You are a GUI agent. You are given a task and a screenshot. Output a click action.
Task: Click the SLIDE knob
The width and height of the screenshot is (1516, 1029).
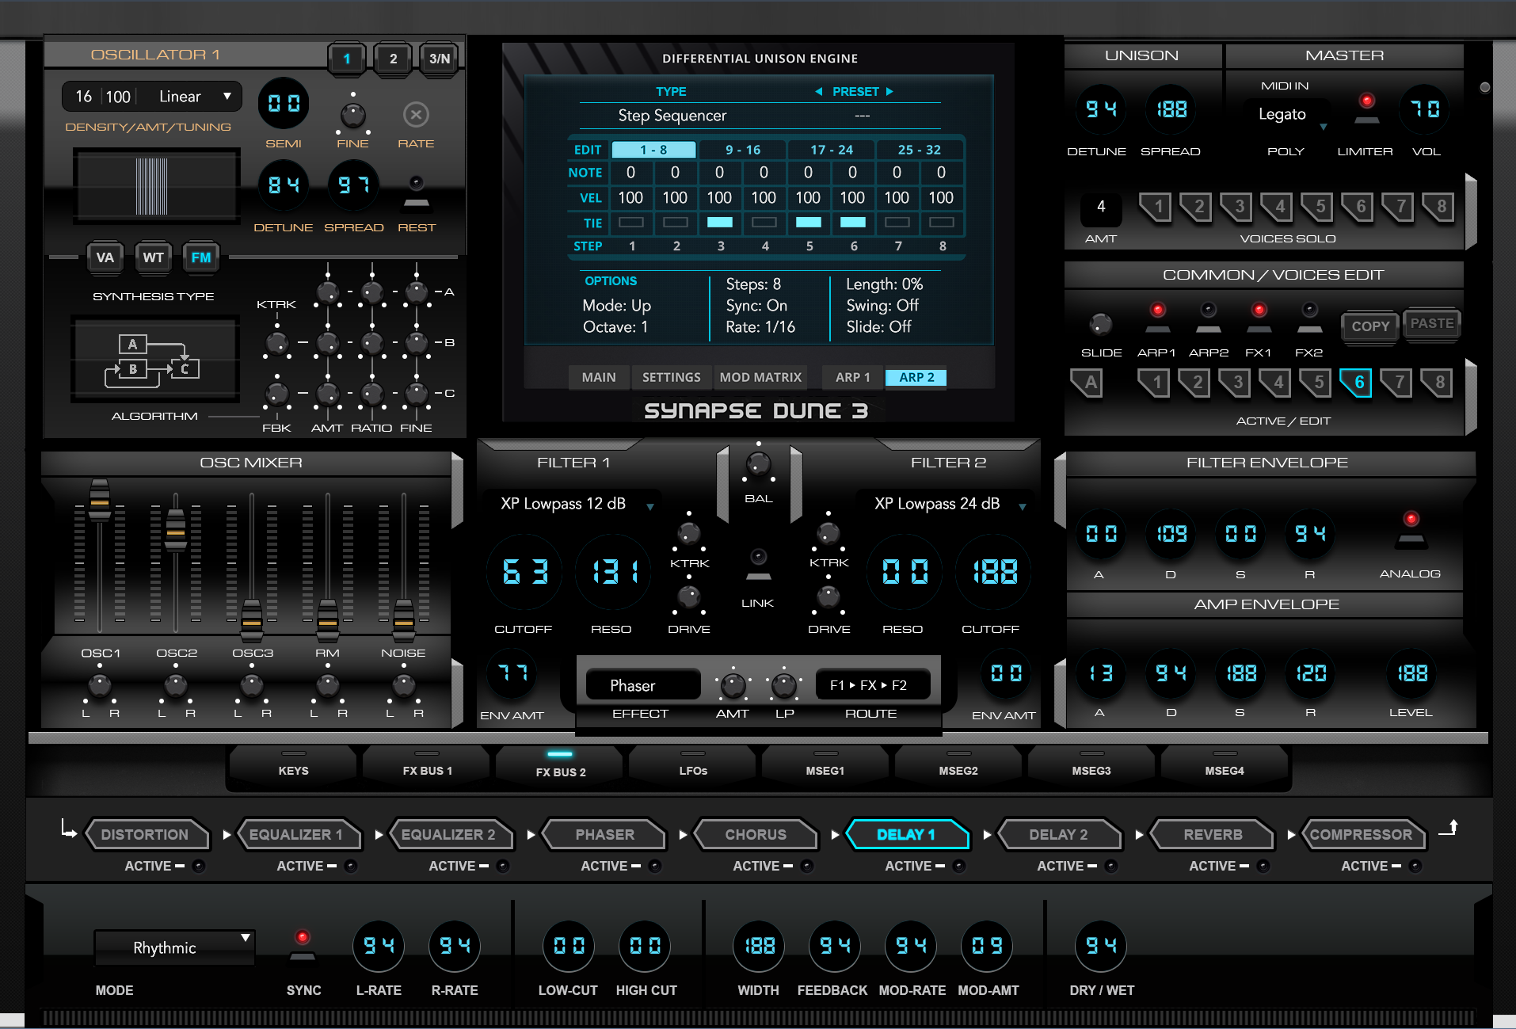click(x=1100, y=323)
